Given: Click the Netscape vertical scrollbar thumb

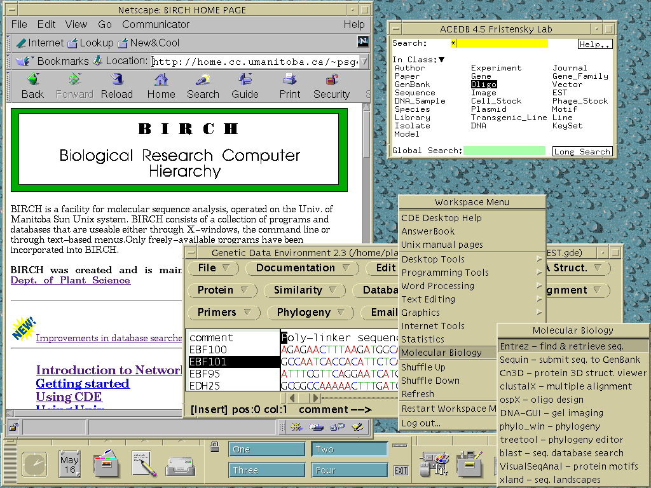Looking at the screenshot, I should (x=366, y=135).
